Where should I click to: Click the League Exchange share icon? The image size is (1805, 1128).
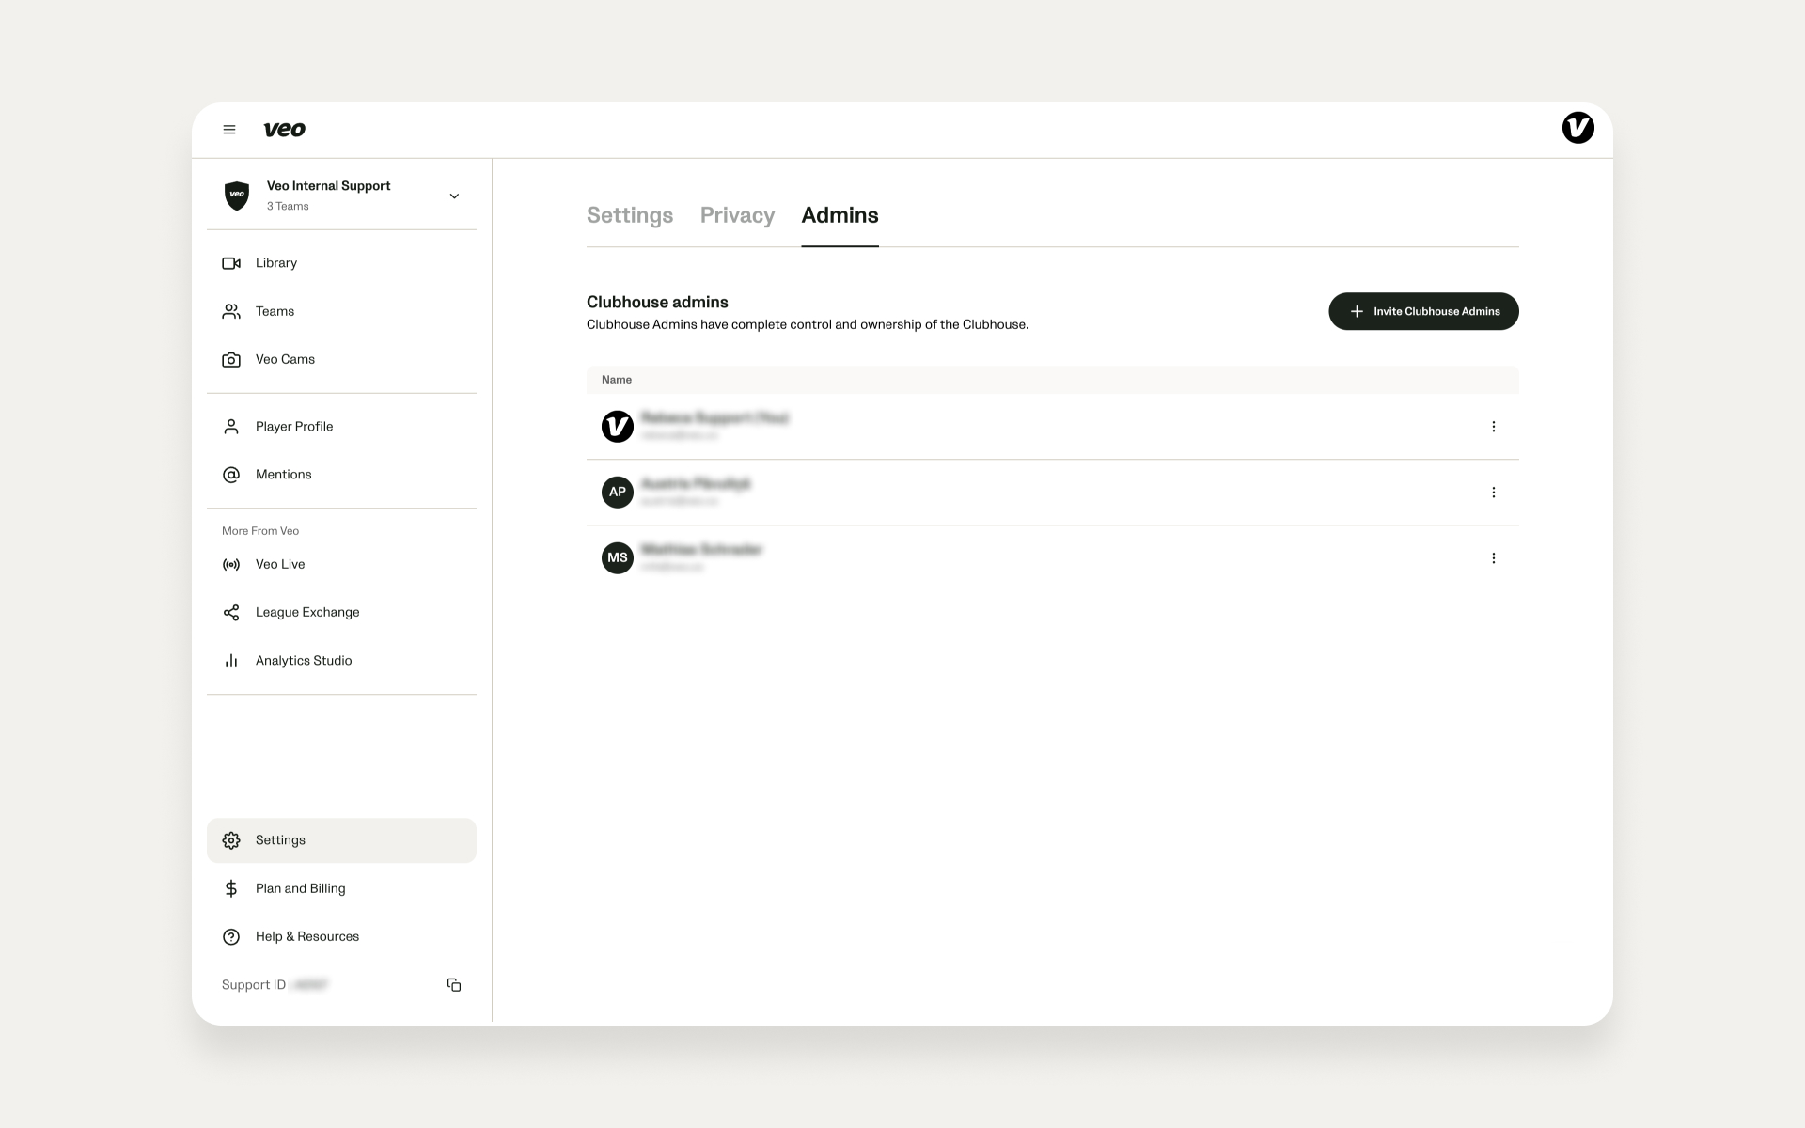click(230, 613)
